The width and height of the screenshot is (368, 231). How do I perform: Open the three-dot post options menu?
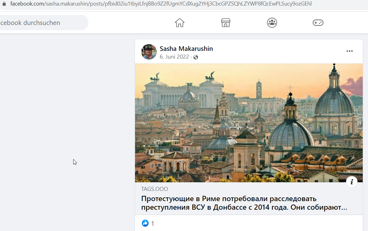(x=349, y=51)
